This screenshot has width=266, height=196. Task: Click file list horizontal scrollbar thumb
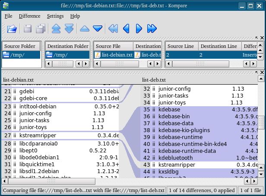(x=120, y=64)
